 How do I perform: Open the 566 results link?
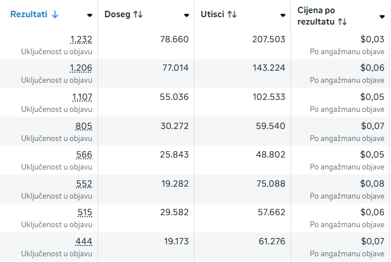pos(84,155)
